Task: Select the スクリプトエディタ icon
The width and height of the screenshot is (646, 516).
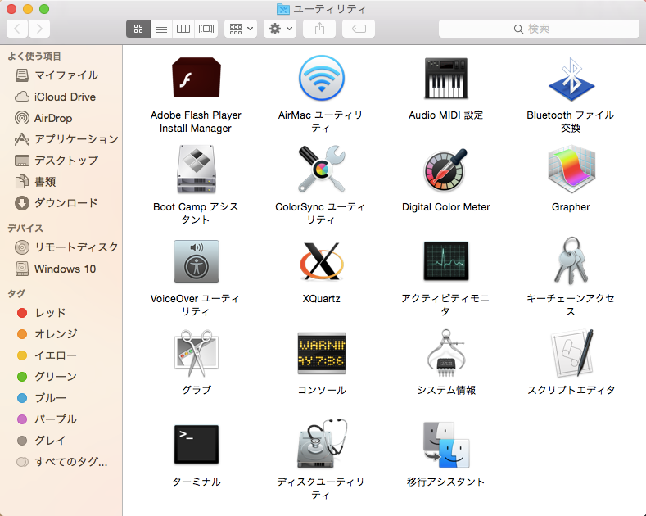Action: 572,353
